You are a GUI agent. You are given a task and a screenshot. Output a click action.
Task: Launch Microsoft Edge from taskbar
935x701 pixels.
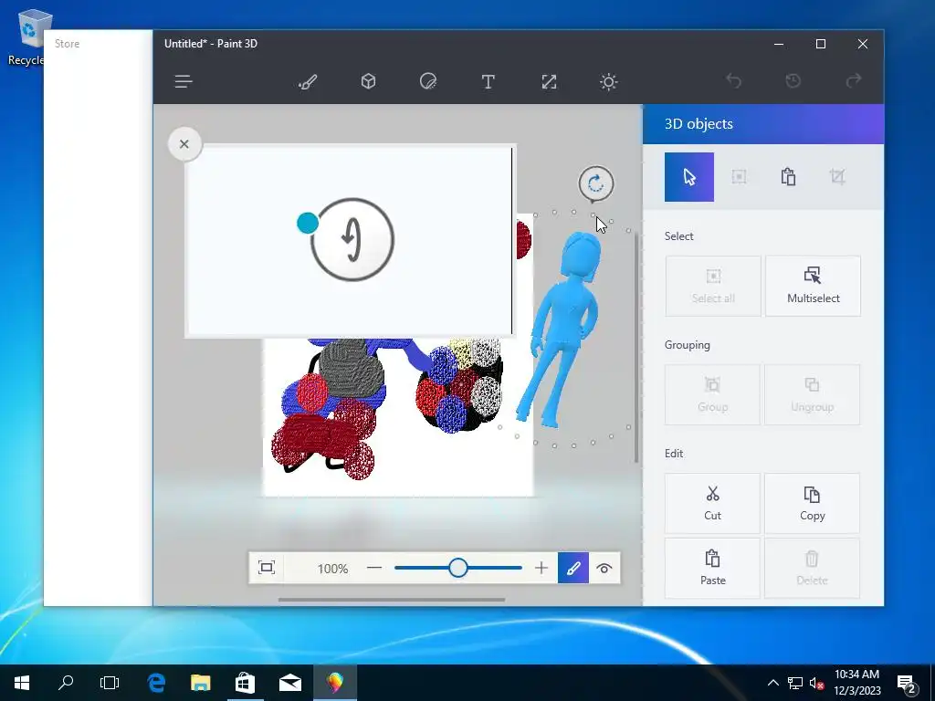point(155,683)
